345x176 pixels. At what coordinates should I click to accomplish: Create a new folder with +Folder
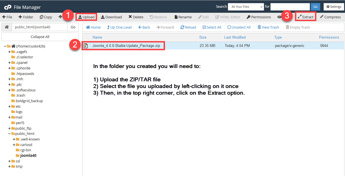click(26, 17)
